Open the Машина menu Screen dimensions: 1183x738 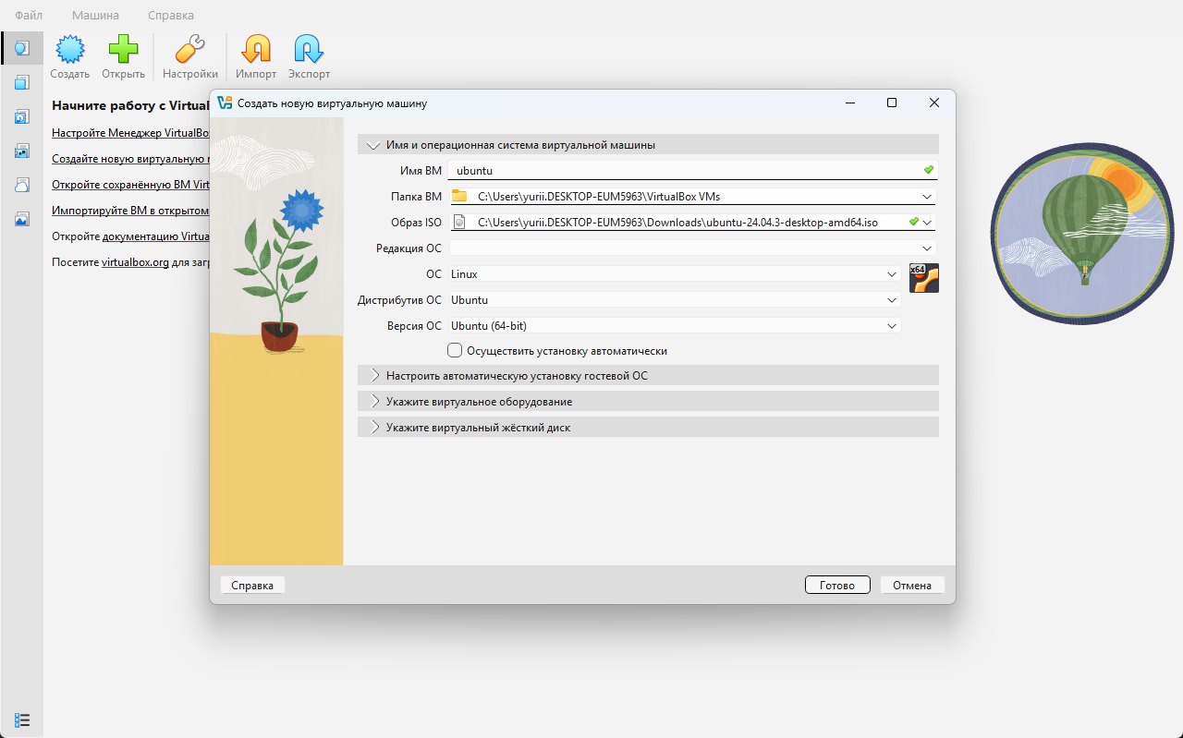(x=95, y=16)
